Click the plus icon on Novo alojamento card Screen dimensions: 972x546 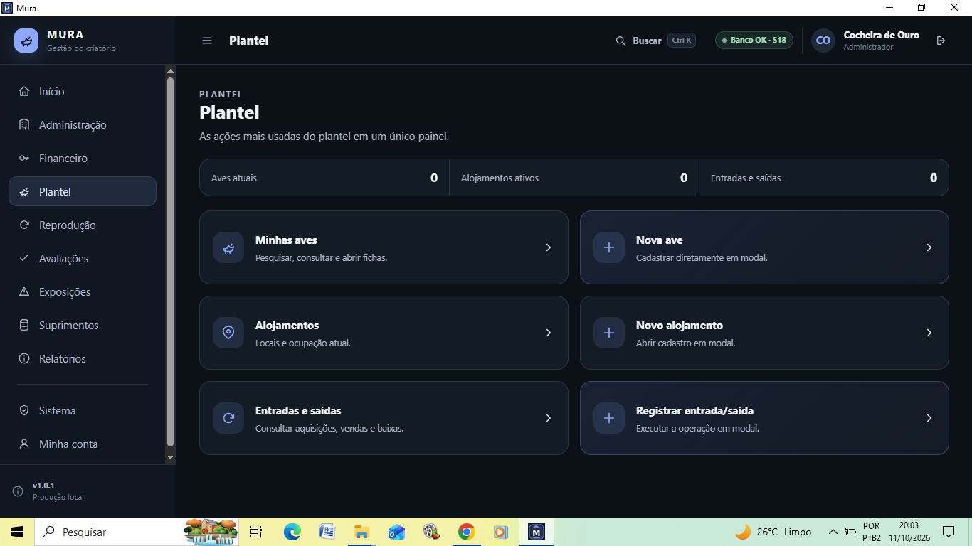(x=609, y=333)
